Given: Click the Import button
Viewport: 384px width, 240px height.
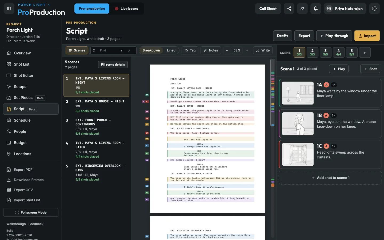Looking at the screenshot, I should coord(367,36).
